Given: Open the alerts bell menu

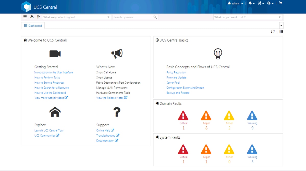Looking at the screenshot, I should coord(251,3).
